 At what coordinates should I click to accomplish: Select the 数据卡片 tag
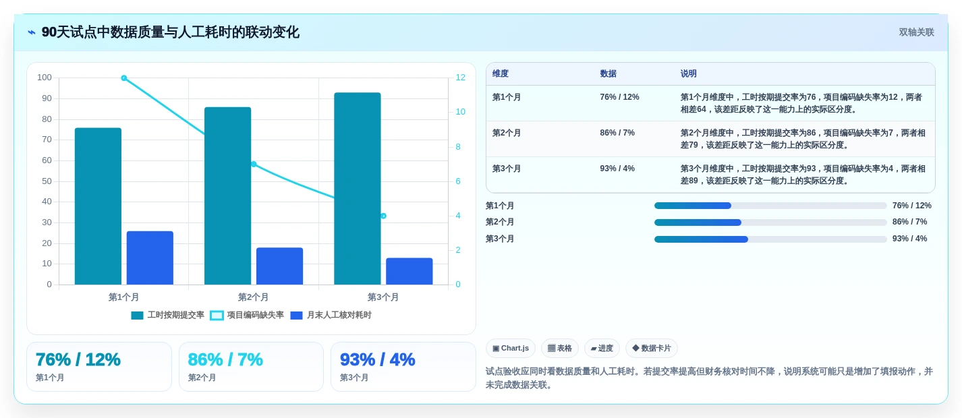pos(652,348)
